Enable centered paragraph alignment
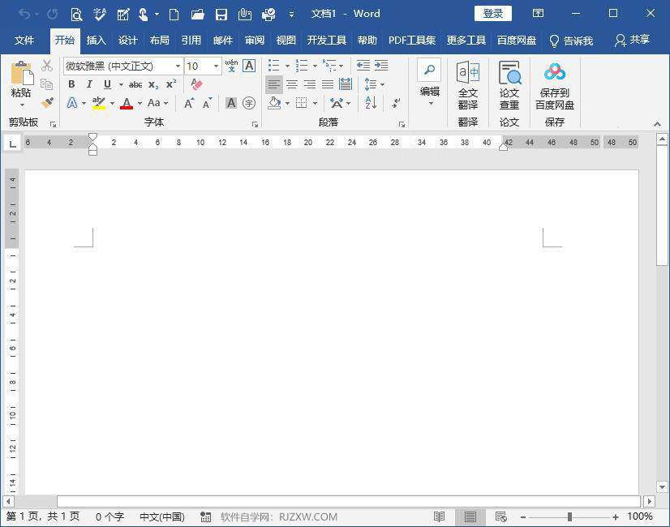 pyautogui.click(x=290, y=84)
